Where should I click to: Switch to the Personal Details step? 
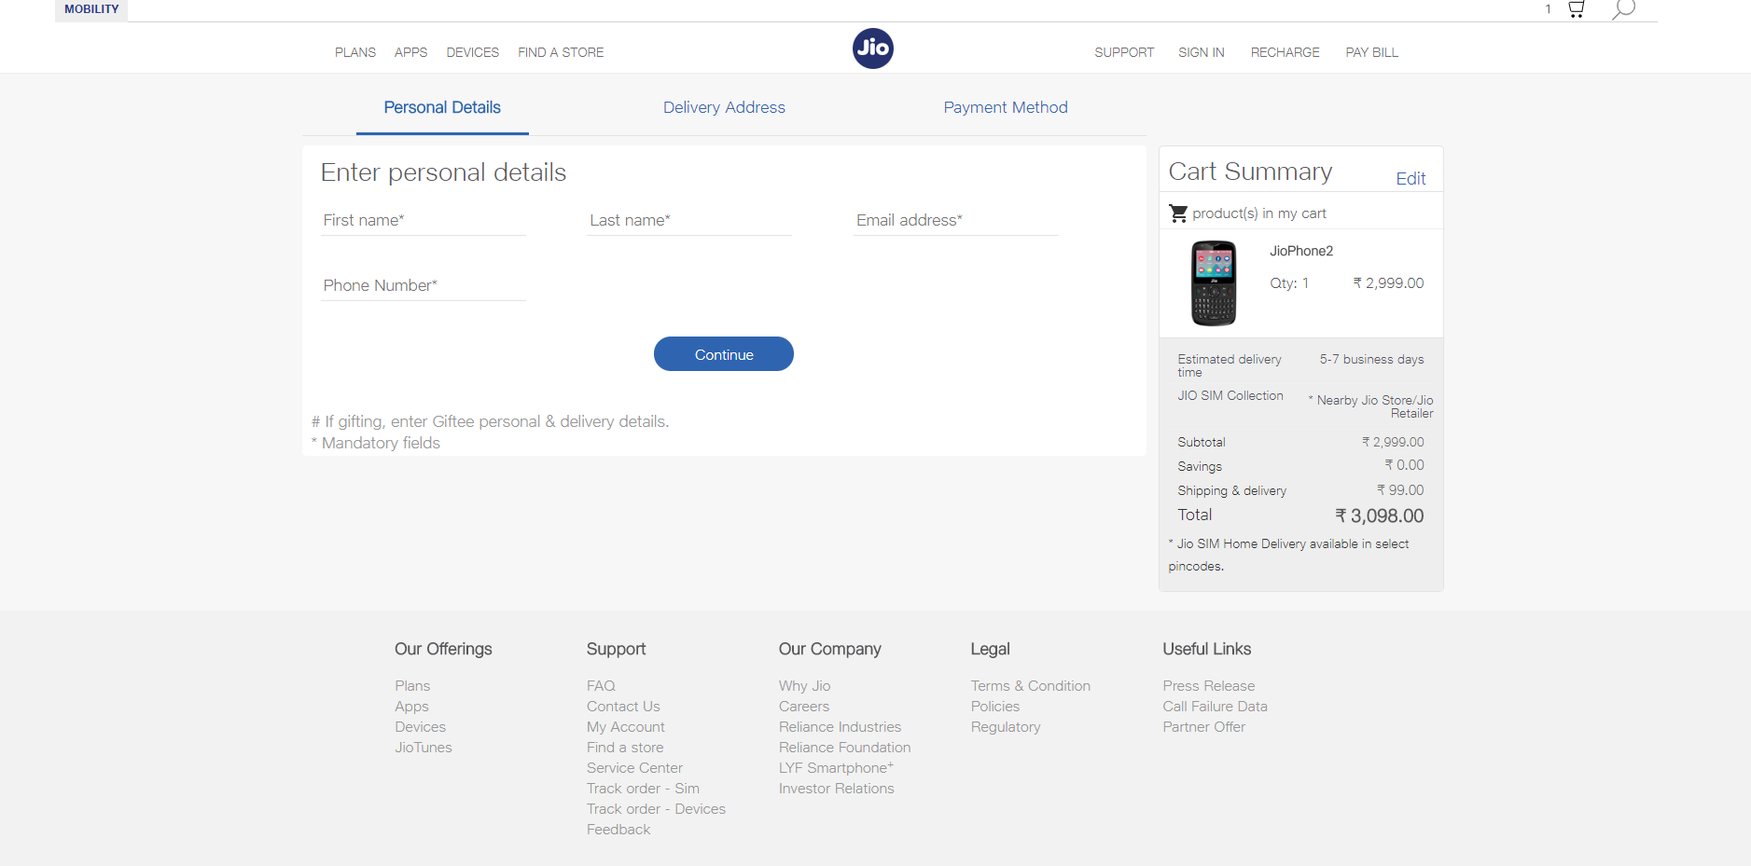click(442, 107)
